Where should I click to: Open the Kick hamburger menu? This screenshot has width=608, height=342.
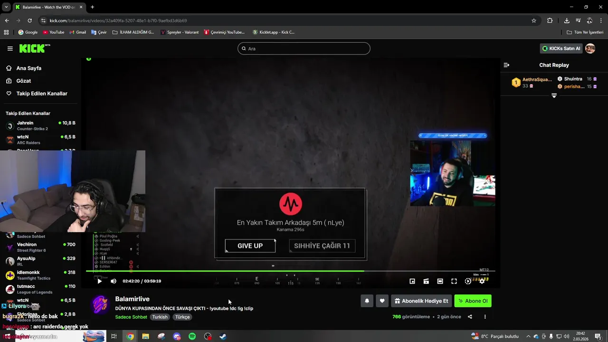tap(10, 48)
